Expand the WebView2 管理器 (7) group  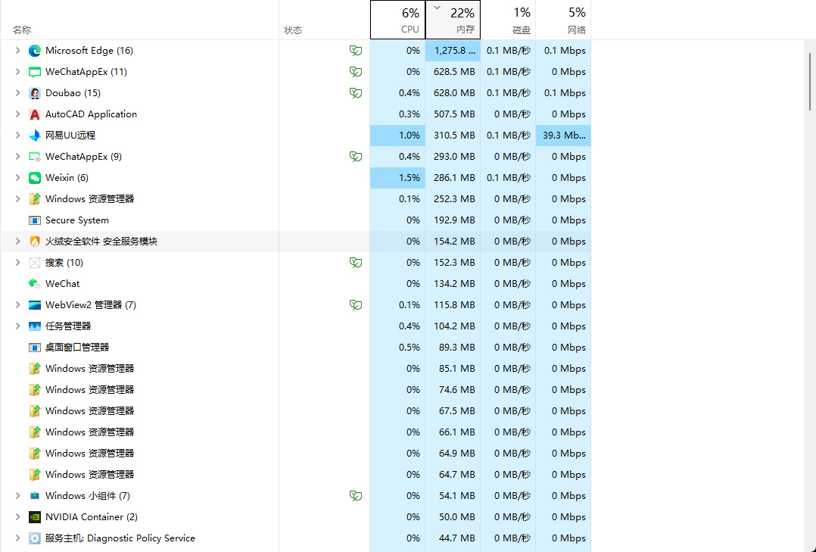tap(18, 305)
